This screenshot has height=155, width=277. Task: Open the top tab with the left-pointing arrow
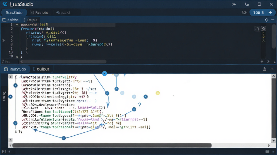[63, 13]
